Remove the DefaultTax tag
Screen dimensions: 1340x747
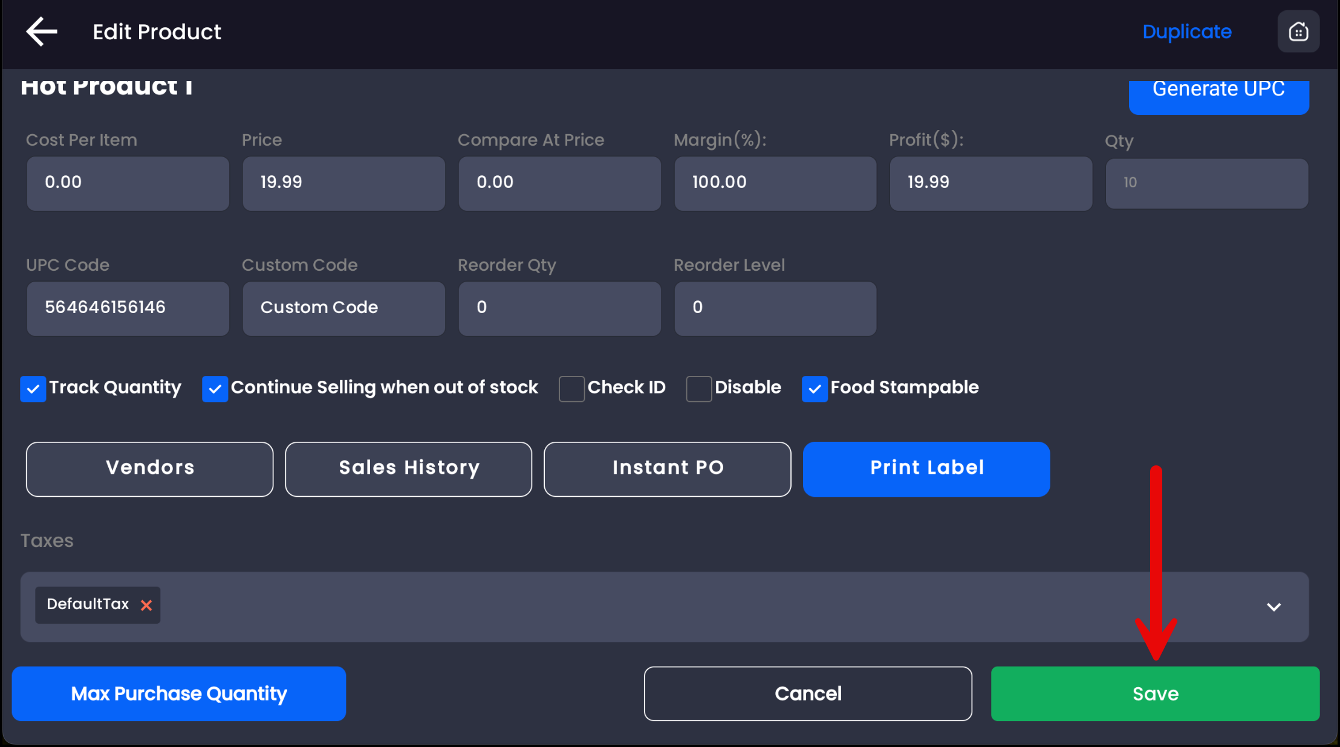coord(146,605)
